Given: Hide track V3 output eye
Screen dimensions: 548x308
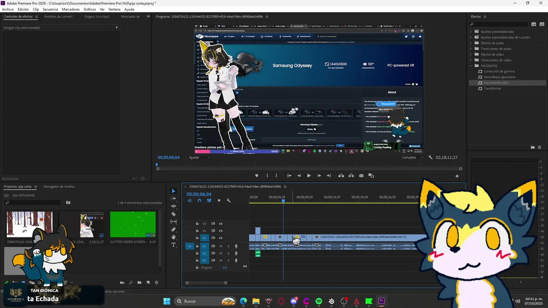Looking at the screenshot, I should 221,224.
